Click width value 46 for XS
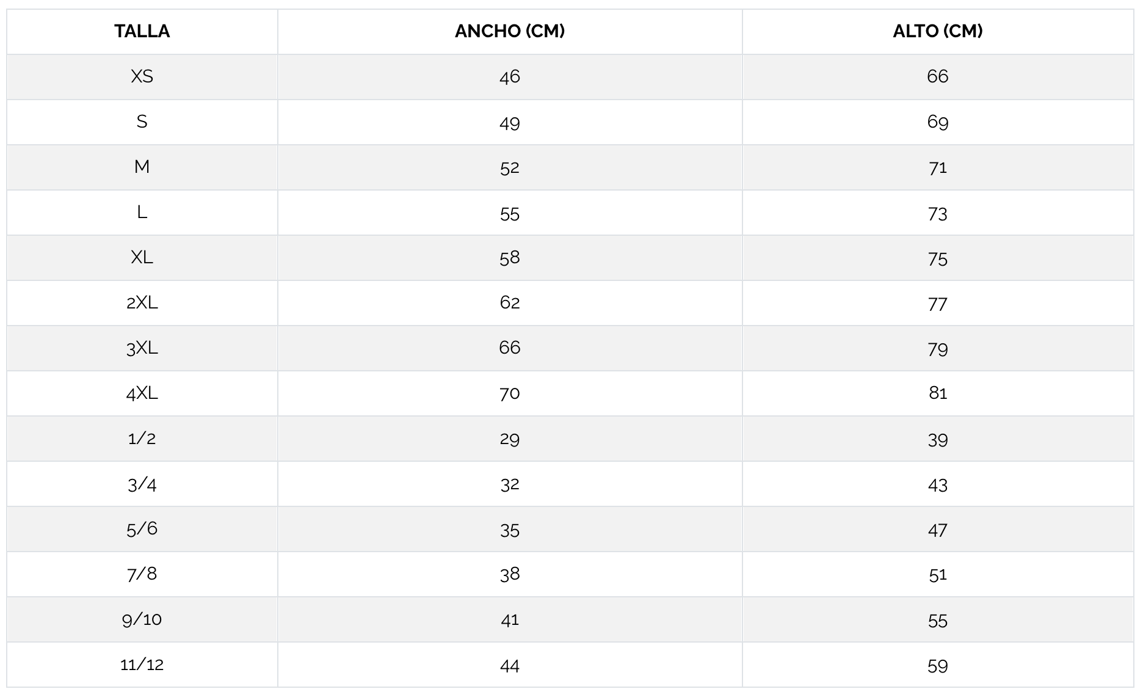This screenshot has height=700, width=1143. [510, 76]
